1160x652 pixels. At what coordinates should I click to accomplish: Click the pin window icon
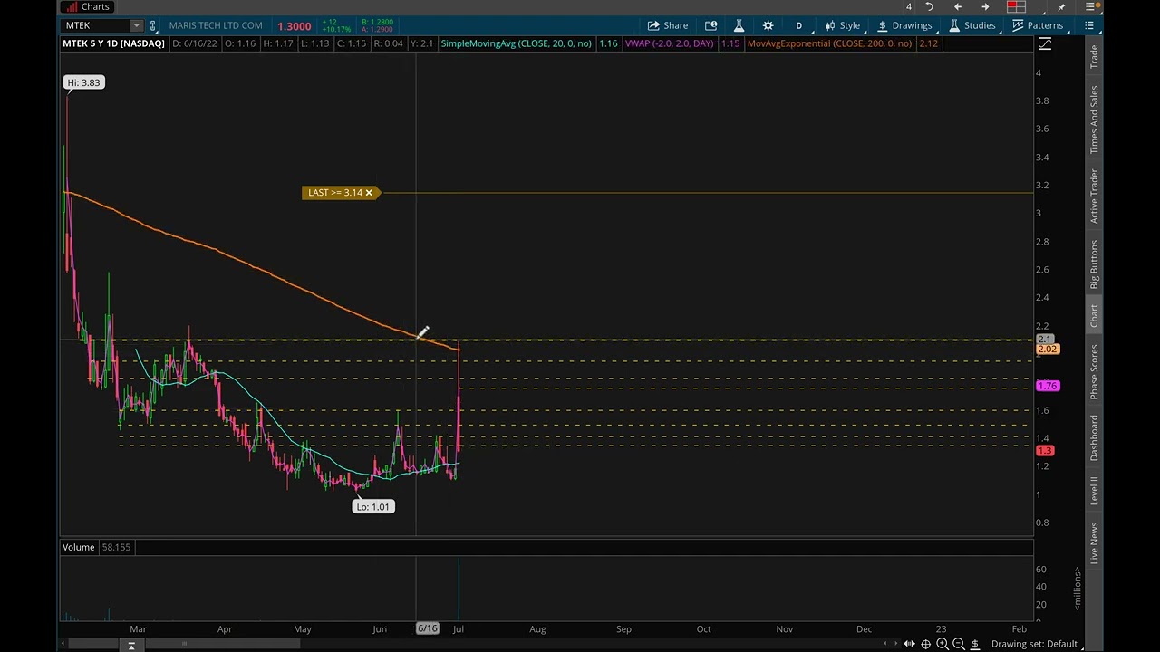point(1061,6)
